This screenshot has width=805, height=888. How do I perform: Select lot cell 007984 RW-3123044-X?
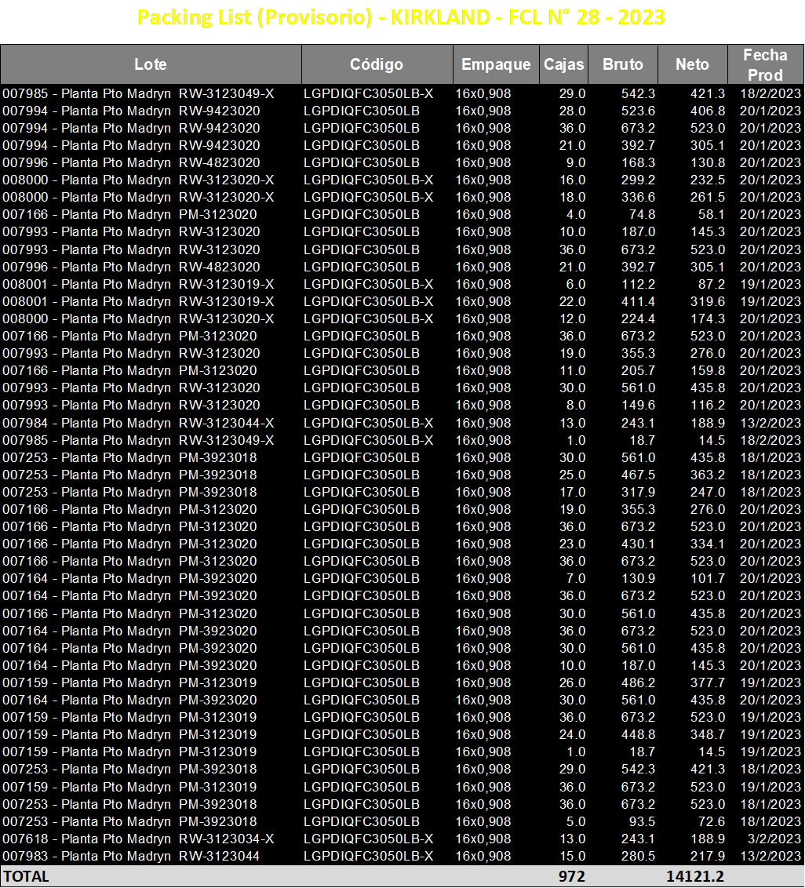(138, 423)
